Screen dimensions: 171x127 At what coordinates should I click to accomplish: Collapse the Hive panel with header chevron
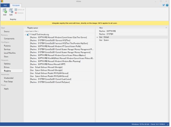(166, 28)
